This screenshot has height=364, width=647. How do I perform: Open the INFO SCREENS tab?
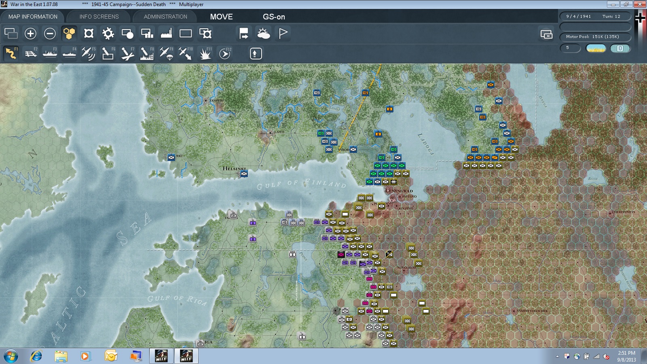(x=99, y=17)
